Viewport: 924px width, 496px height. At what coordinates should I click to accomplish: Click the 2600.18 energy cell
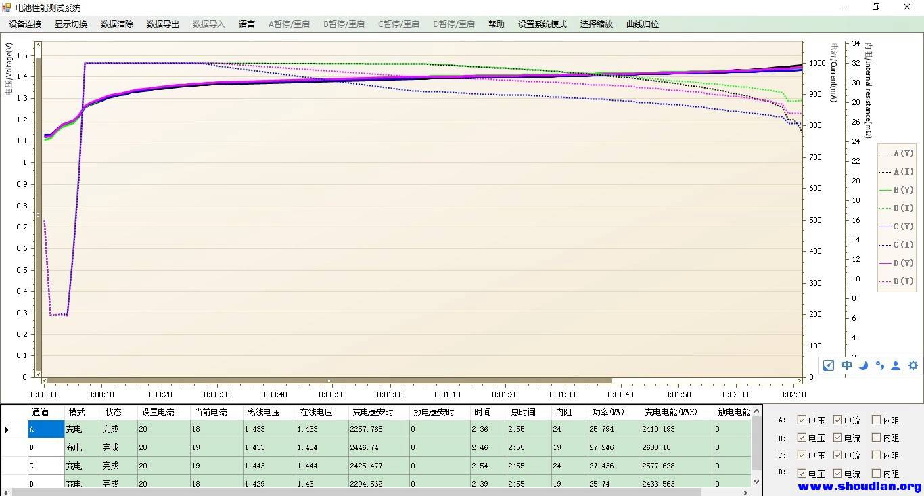[x=677, y=447]
